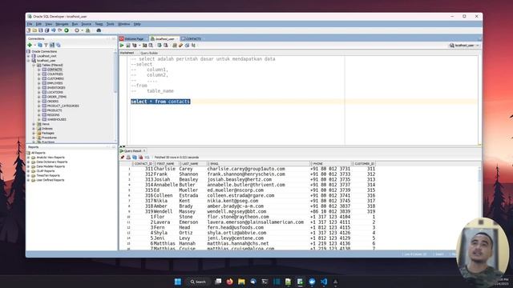Image resolution: width=513 pixels, height=288 pixels.
Task: Open the Navigate menu
Action: coord(62,24)
